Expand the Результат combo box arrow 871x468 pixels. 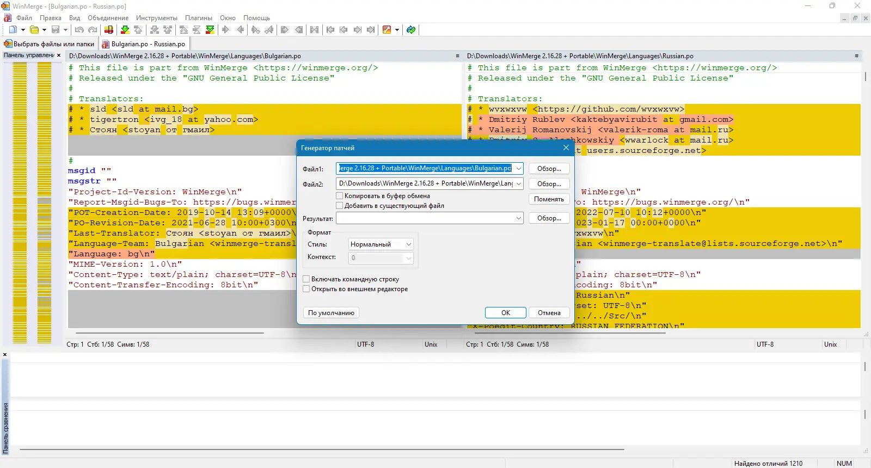click(x=518, y=218)
